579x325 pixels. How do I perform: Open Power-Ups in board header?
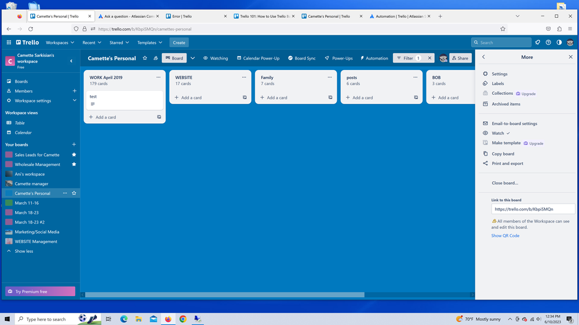[338, 58]
